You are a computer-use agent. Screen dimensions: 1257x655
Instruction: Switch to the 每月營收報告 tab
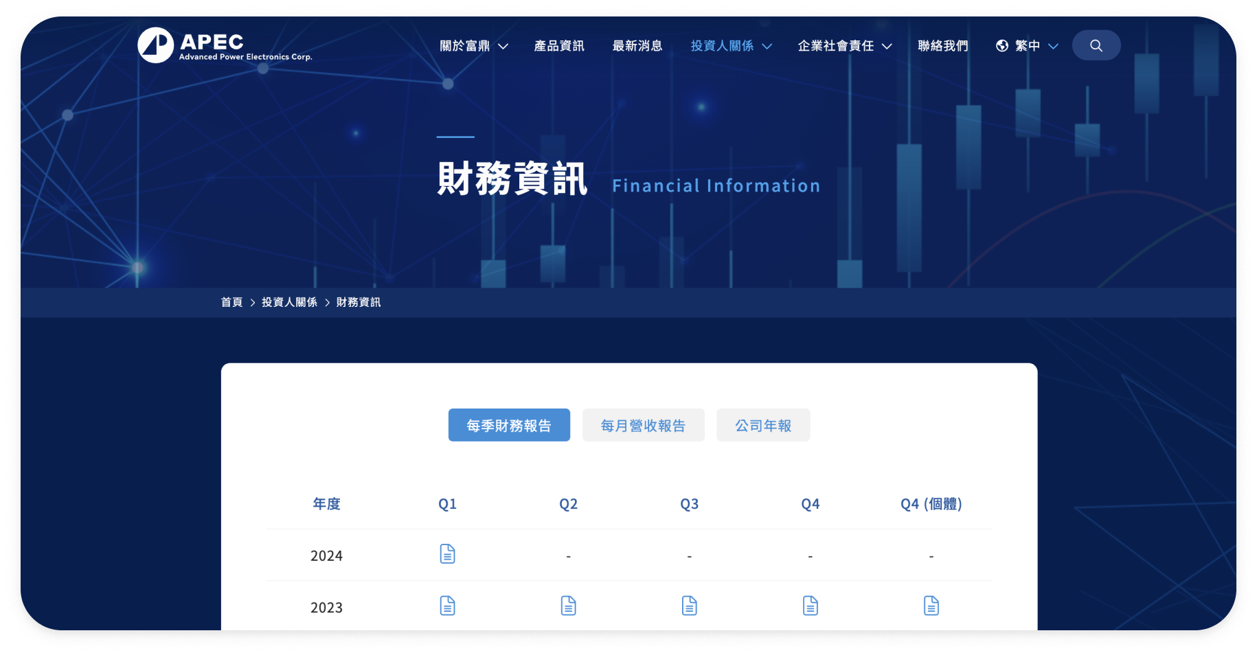pyautogui.click(x=643, y=426)
